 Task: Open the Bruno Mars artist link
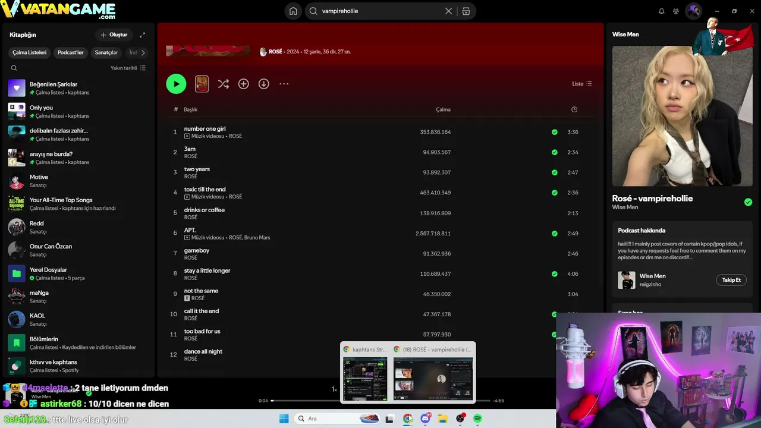click(257, 237)
